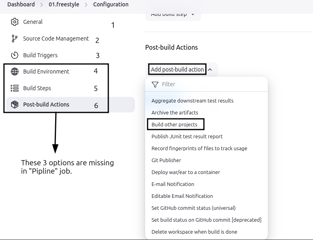Click the Source Code Management branch icon
Screen dimensions: 313x240
(x=15, y=39)
